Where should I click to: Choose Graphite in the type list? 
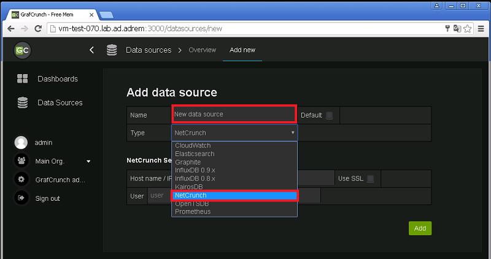234,162
